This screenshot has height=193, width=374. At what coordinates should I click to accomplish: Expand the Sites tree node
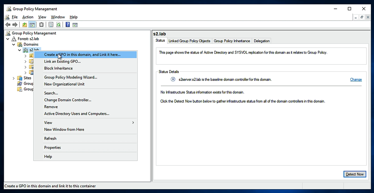(x=13, y=78)
